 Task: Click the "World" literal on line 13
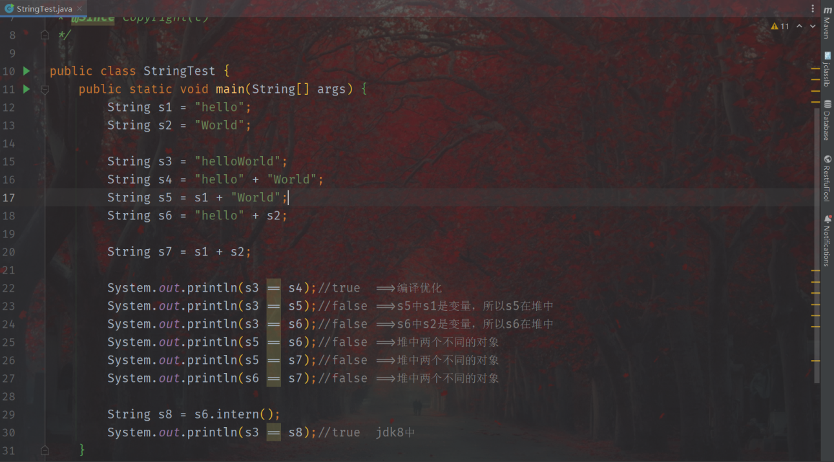pyautogui.click(x=220, y=125)
